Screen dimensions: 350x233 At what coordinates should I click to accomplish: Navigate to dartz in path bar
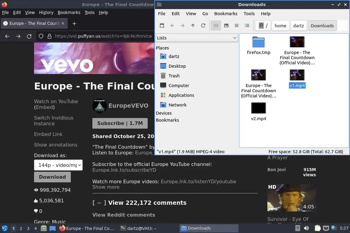[x=298, y=26]
